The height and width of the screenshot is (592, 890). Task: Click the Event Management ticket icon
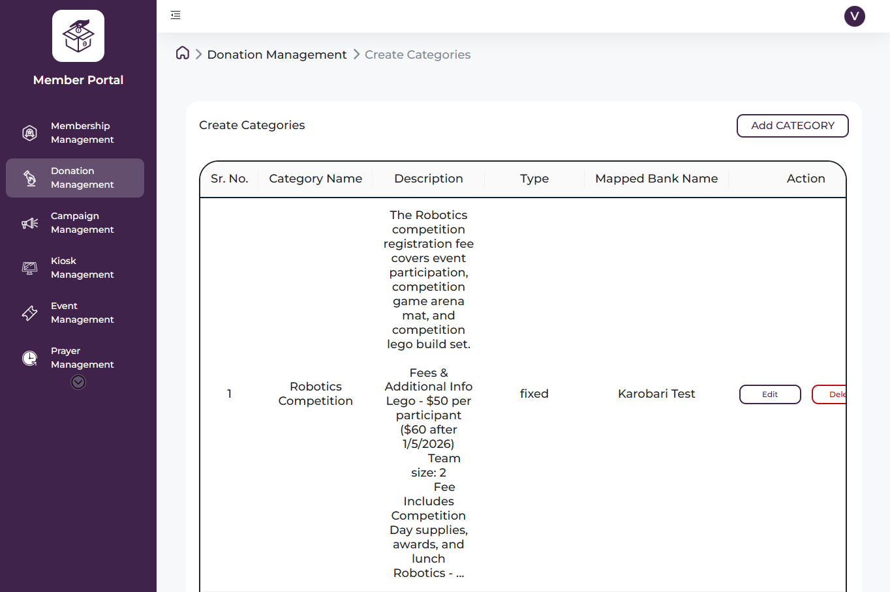click(x=29, y=313)
